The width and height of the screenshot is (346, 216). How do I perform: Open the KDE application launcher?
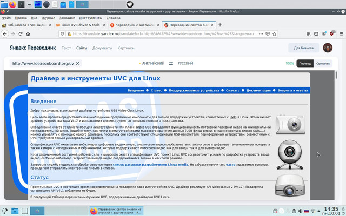pyautogui.click(x=5, y=211)
